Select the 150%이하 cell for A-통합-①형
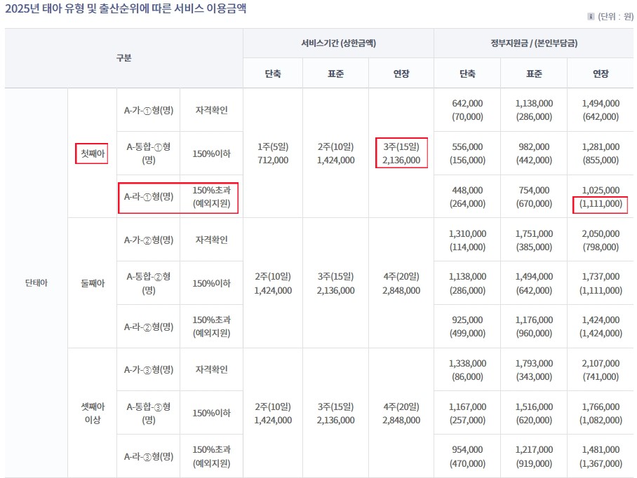The image size is (637, 478). coord(212,154)
